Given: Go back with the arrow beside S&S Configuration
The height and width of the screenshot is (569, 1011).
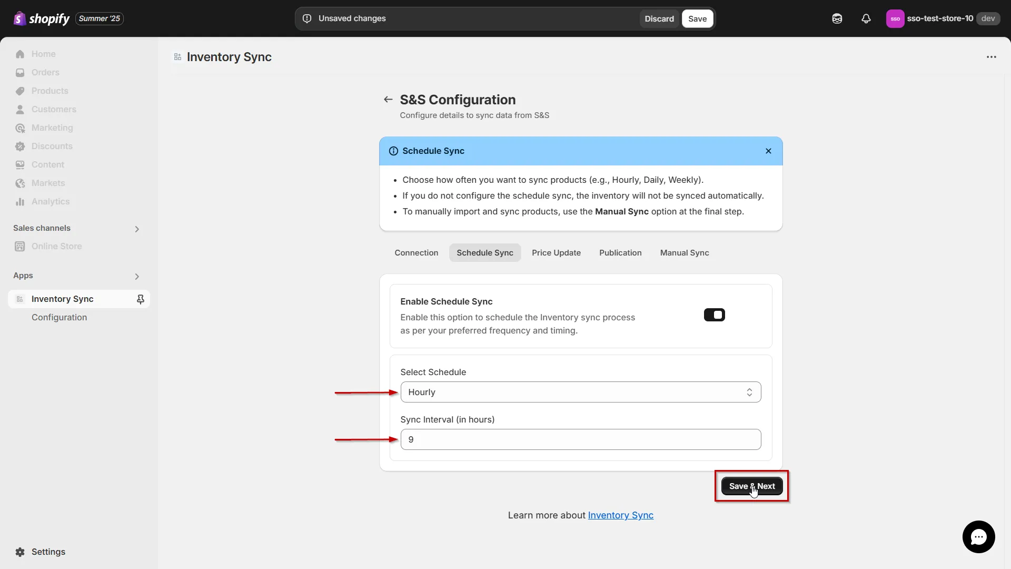Looking at the screenshot, I should click(x=388, y=100).
